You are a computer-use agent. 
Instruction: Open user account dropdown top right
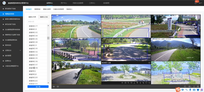click(x=200, y=3)
